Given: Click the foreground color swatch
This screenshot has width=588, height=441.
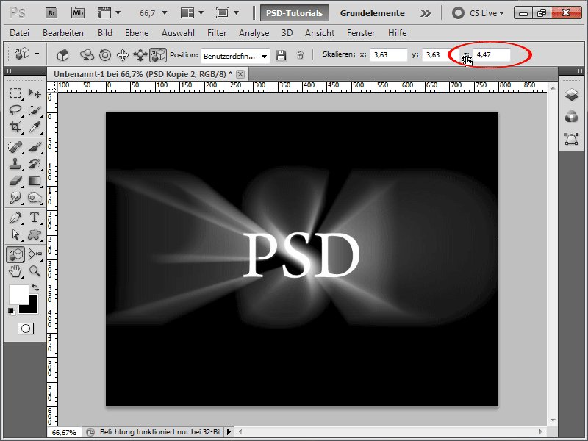Looking at the screenshot, I should click(19, 295).
